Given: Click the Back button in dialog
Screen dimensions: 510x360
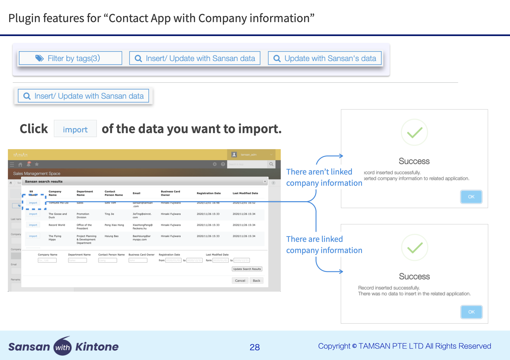Looking at the screenshot, I should [x=256, y=281].
